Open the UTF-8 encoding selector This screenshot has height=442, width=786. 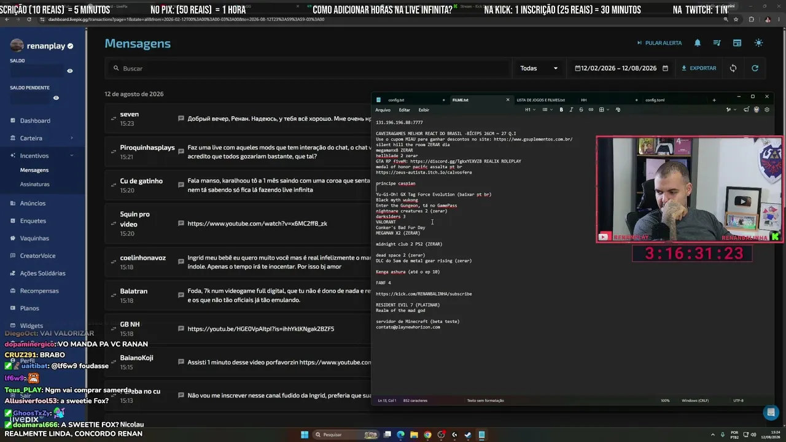click(x=738, y=401)
